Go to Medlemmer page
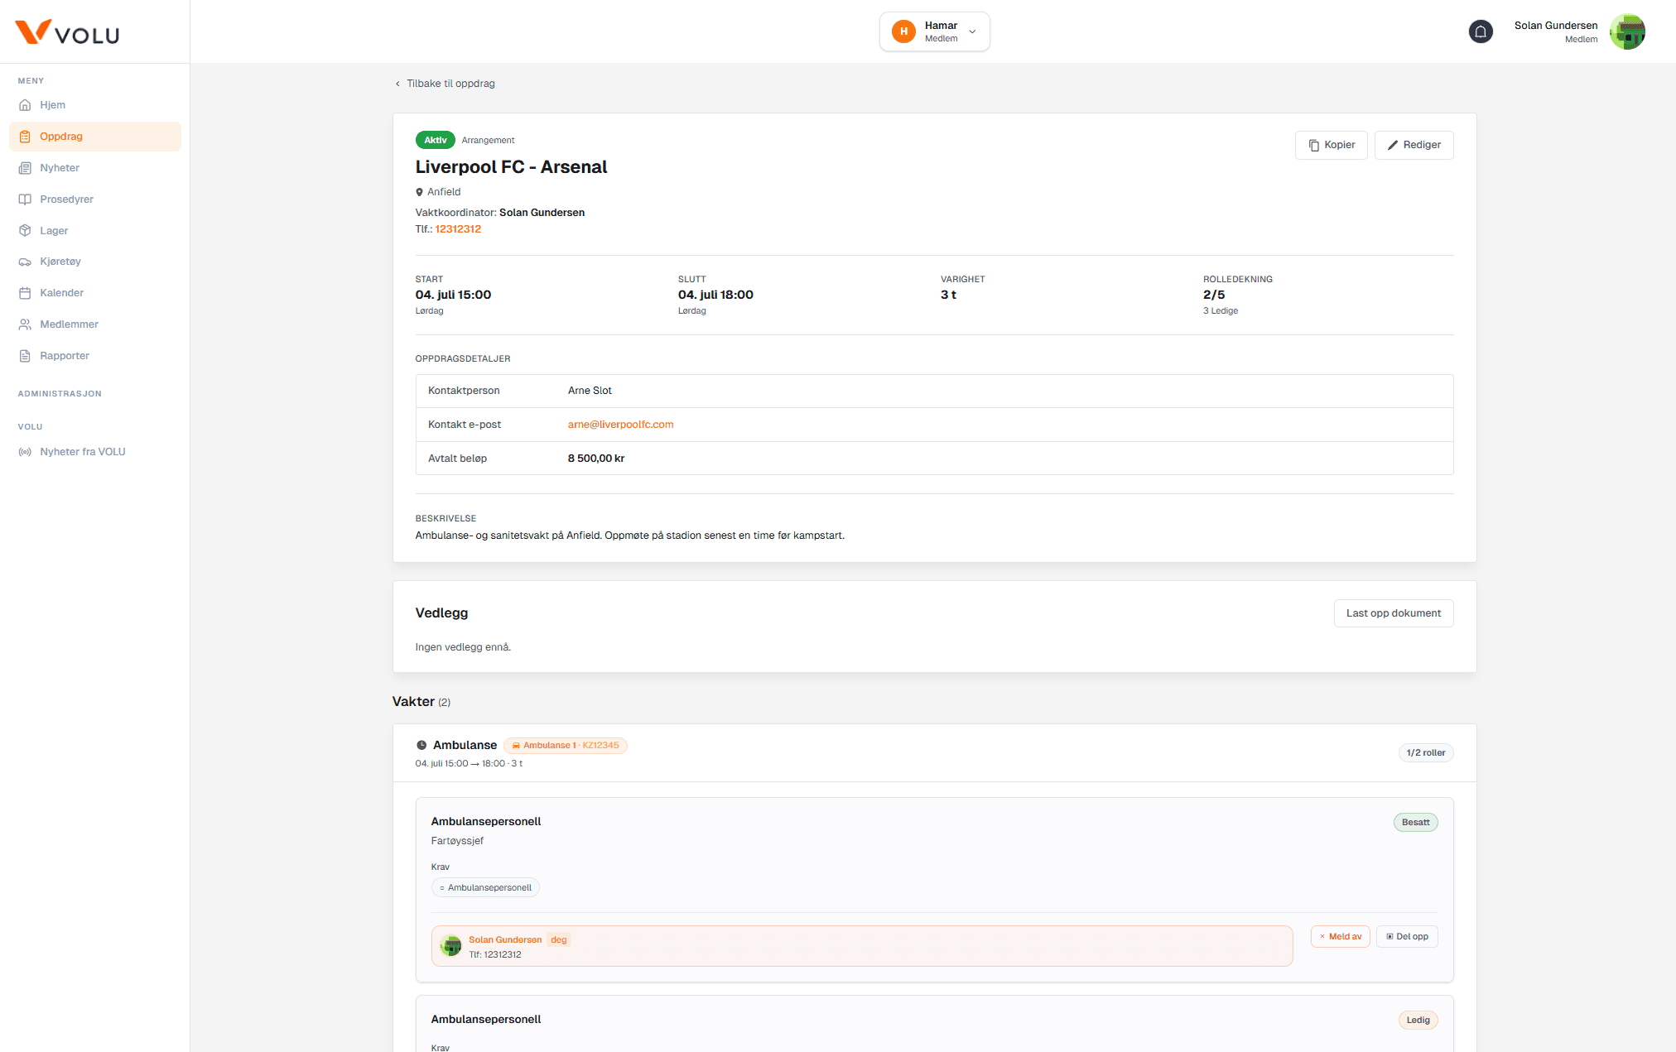 pos(95,324)
